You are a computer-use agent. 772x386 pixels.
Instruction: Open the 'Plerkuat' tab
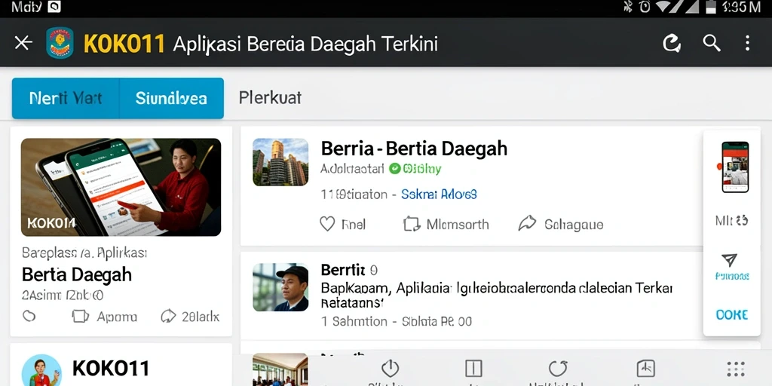(x=270, y=98)
